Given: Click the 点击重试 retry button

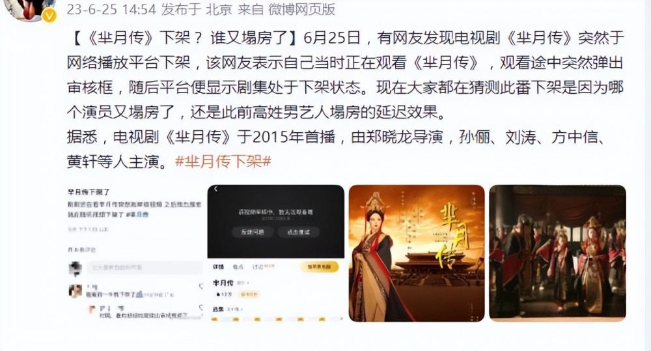Looking at the screenshot, I should click(x=299, y=232).
